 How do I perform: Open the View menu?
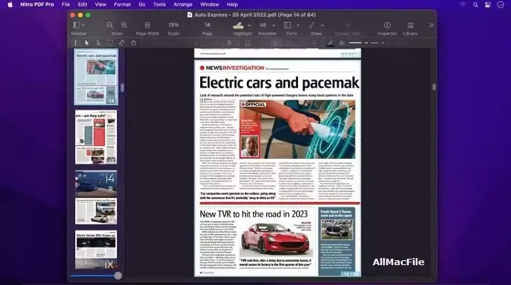point(100,4)
